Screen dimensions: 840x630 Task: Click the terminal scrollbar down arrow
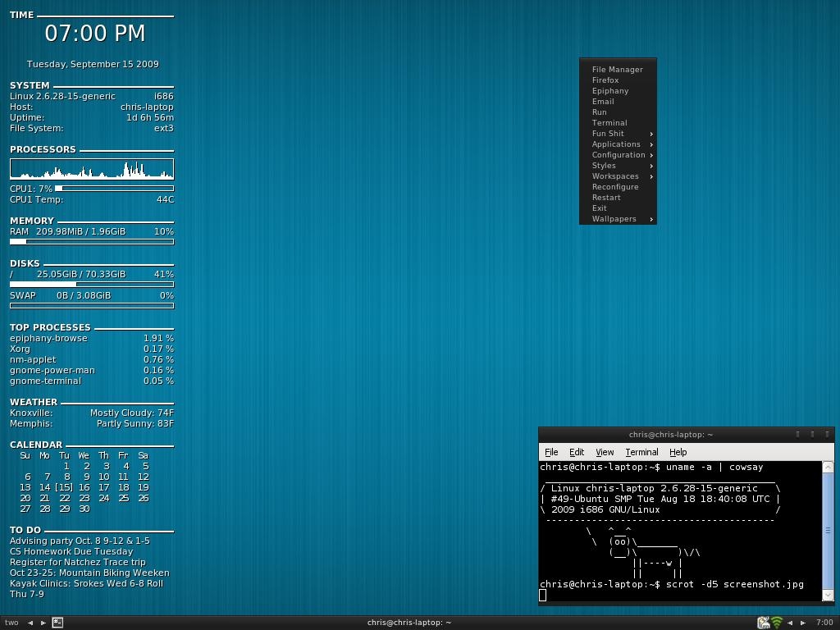click(x=828, y=595)
